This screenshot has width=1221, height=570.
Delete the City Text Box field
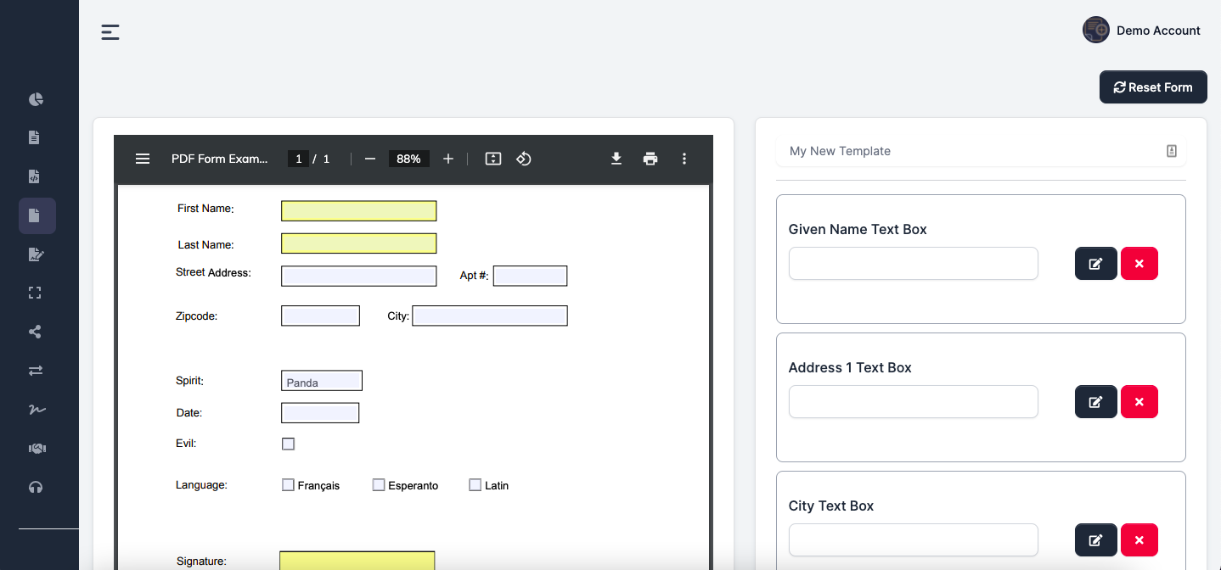point(1139,540)
